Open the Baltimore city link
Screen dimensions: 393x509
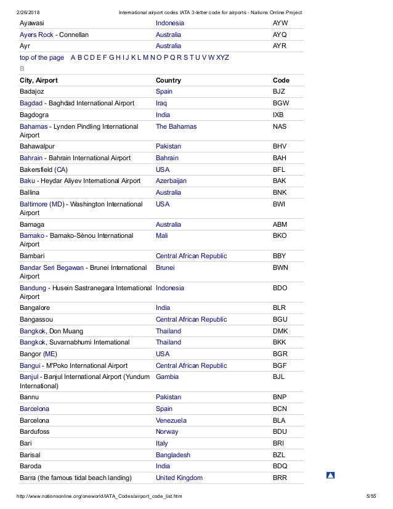coord(33,204)
